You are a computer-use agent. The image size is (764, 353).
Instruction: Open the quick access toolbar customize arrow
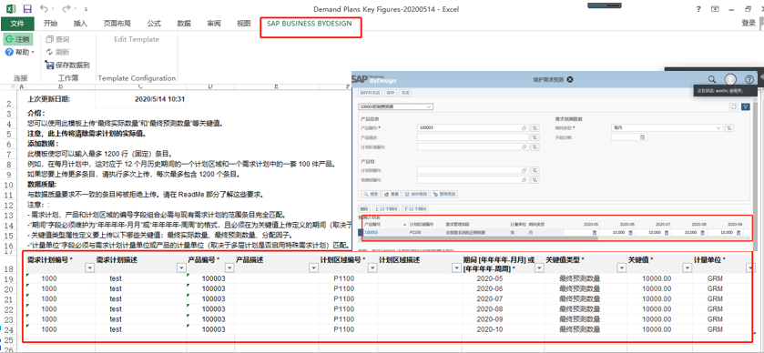(87, 9)
